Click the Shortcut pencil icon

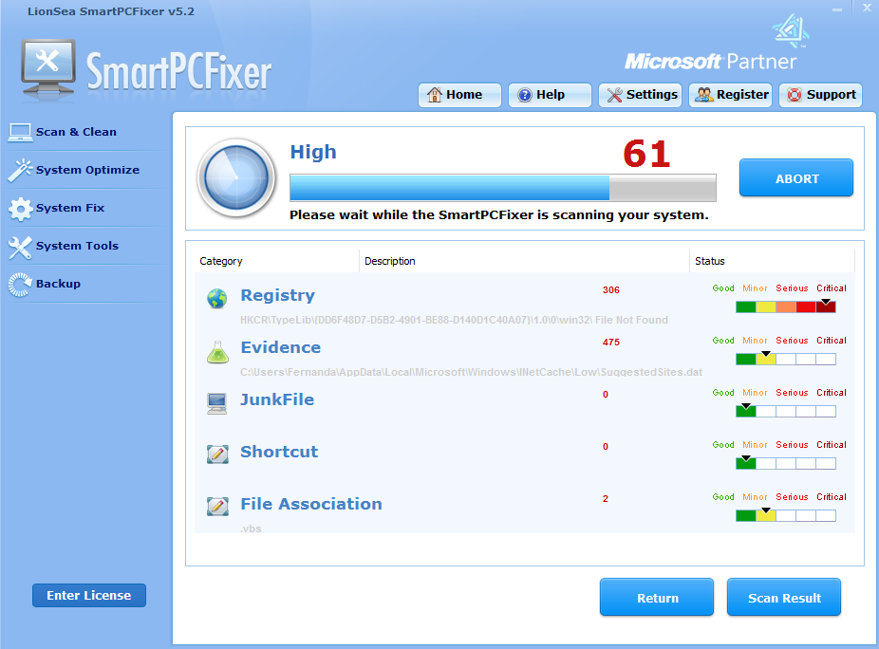pyautogui.click(x=217, y=454)
